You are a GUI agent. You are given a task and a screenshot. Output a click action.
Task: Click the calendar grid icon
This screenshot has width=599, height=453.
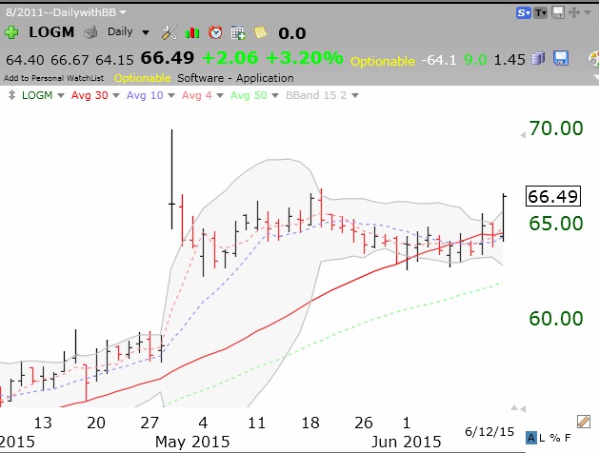pos(238,32)
